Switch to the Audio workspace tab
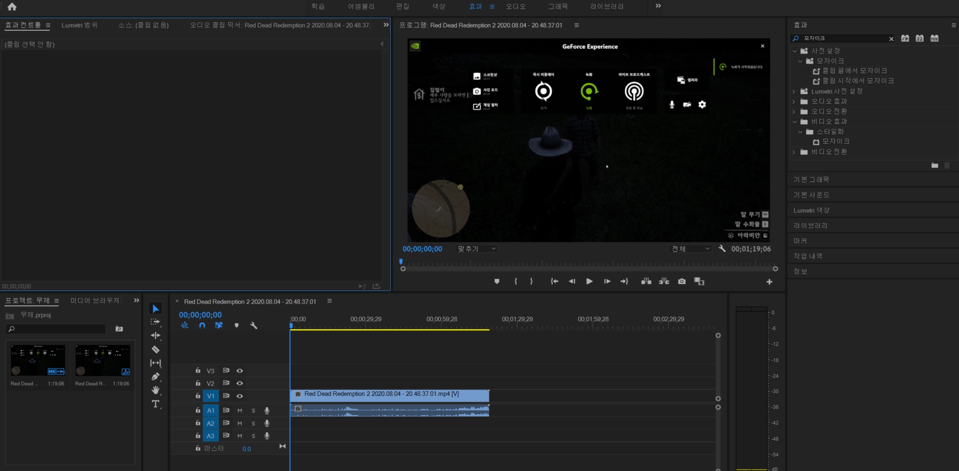 (x=516, y=7)
